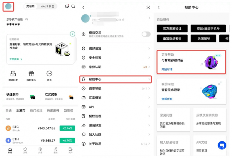
Task: Open 加入社群 entry
Action: click(x=116, y=134)
